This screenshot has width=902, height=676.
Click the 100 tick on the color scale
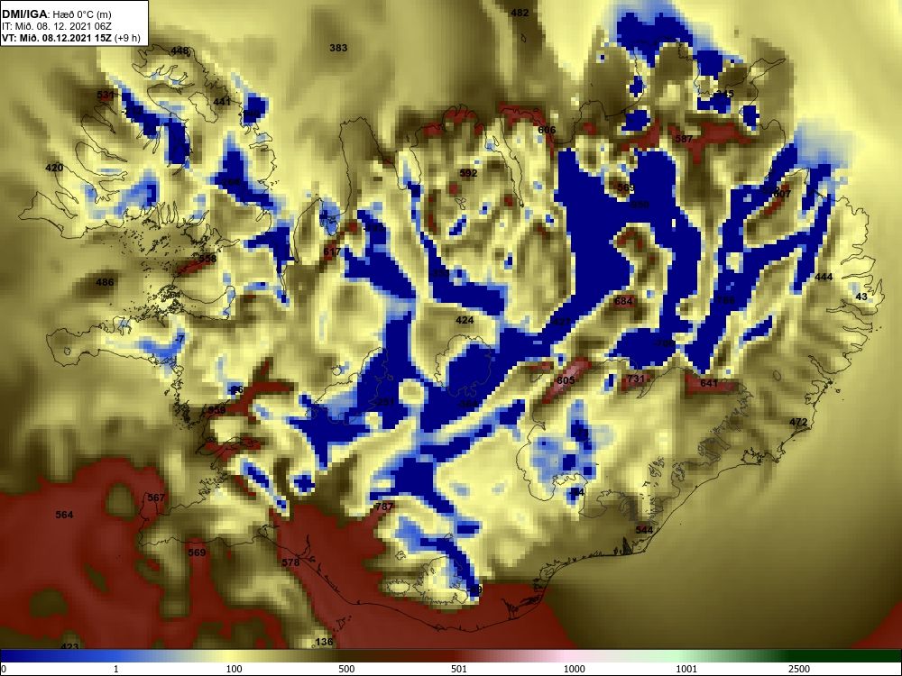(x=234, y=669)
